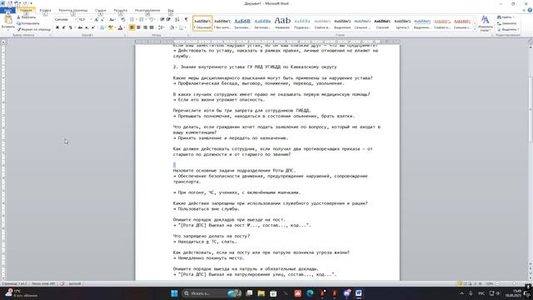Apply the large 'Aab' Title (Название) style

point(282,23)
